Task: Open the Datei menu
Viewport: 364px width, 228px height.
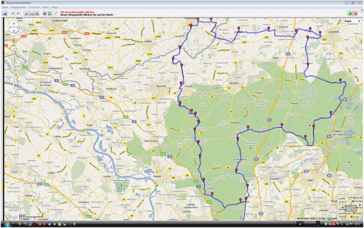Action: [x=5, y=7]
